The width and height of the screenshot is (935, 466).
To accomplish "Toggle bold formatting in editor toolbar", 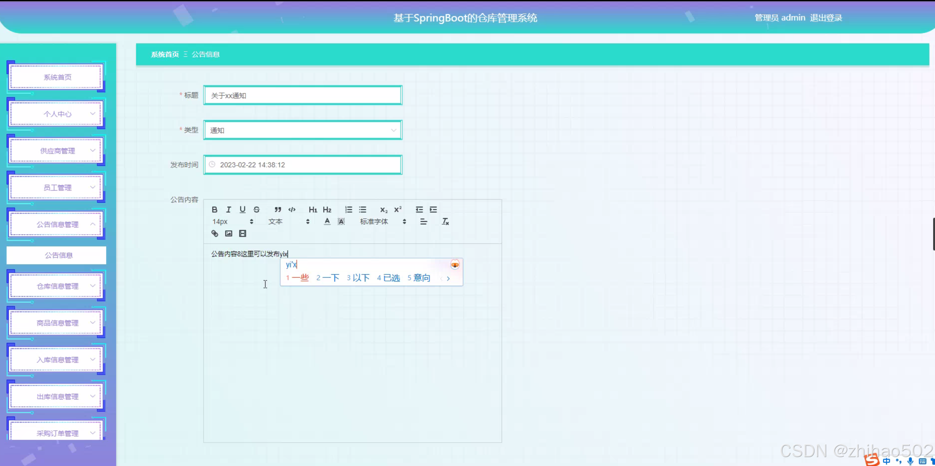I will [x=215, y=210].
